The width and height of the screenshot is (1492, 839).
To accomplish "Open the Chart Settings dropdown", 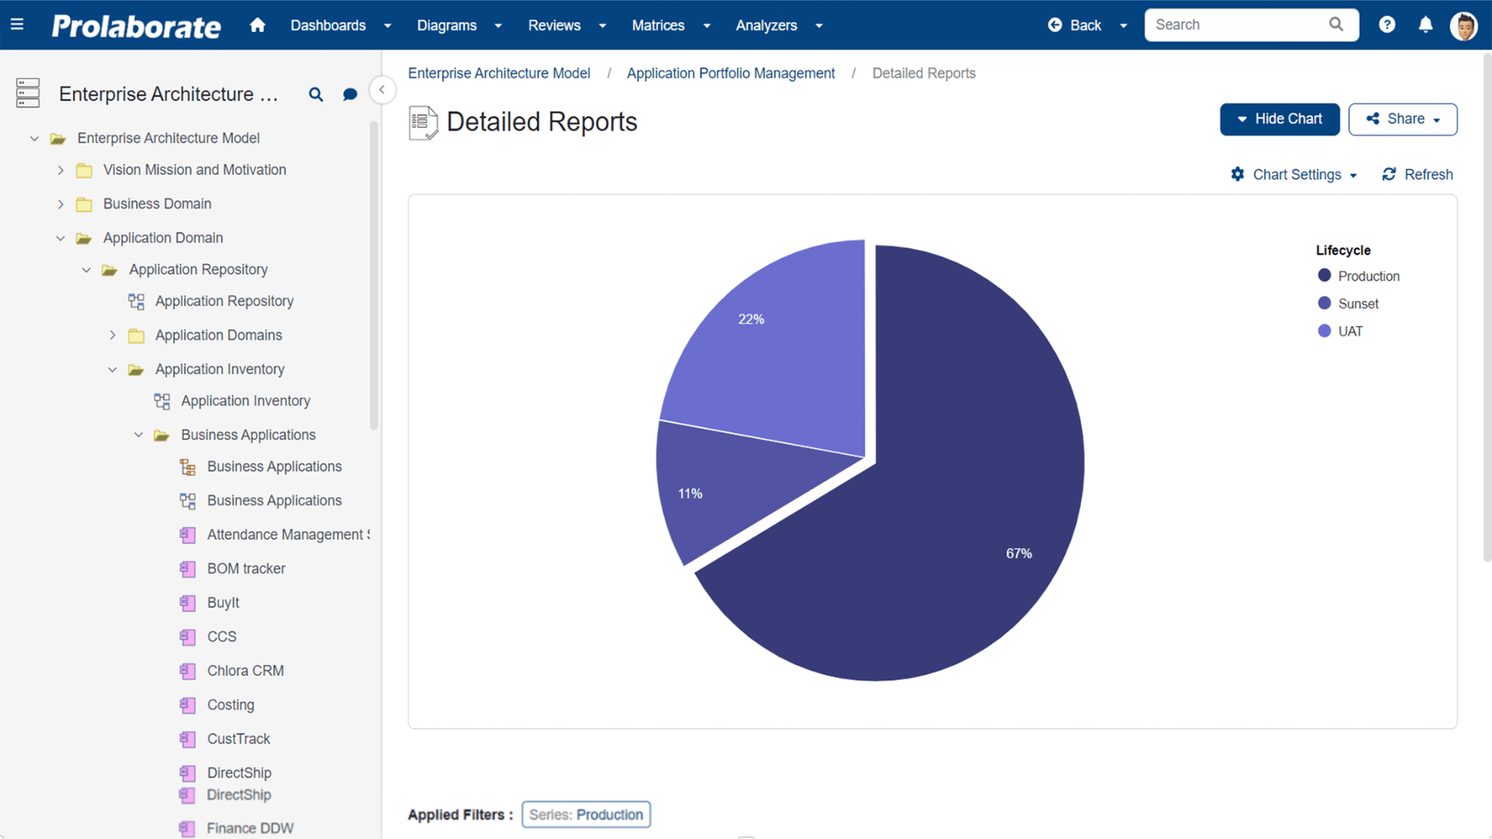I will pyautogui.click(x=1294, y=174).
